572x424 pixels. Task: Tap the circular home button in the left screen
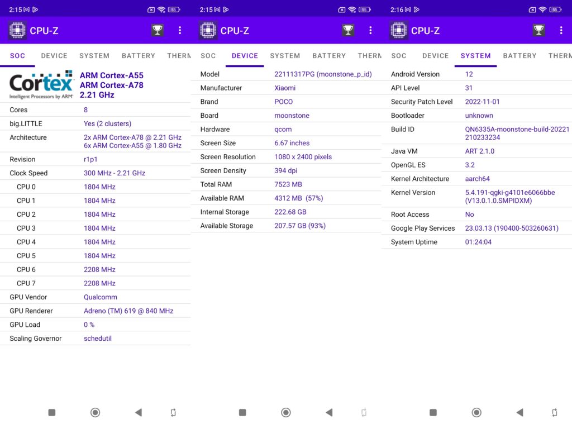(x=95, y=412)
